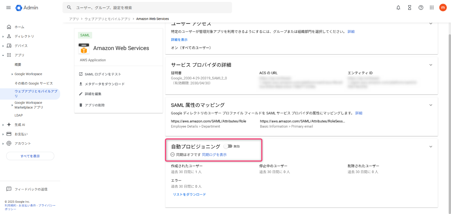Expand the Devices tree arrow
This screenshot has width=451, height=214.
[x=3, y=46]
